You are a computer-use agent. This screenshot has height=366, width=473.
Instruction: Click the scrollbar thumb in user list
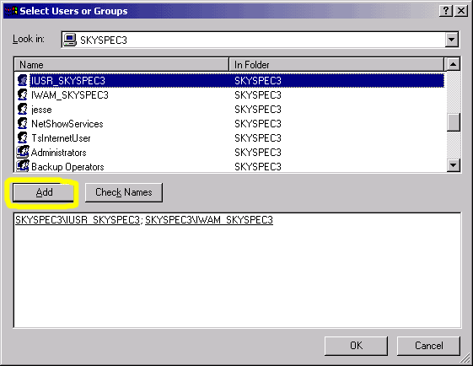(453, 122)
